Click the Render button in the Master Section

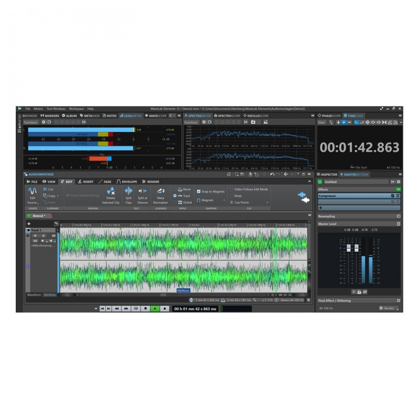pos(388,308)
